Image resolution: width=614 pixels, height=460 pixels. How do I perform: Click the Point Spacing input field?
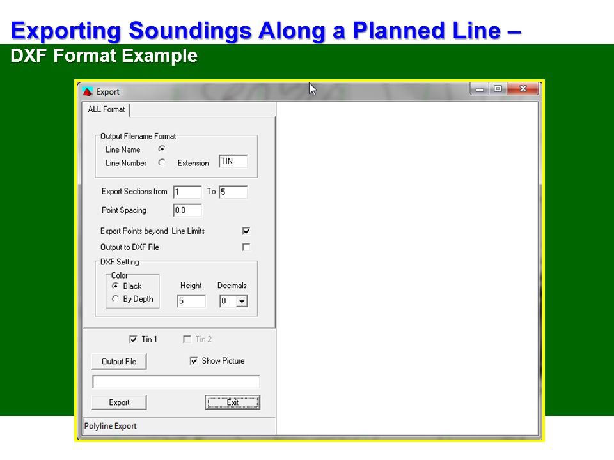click(x=187, y=210)
